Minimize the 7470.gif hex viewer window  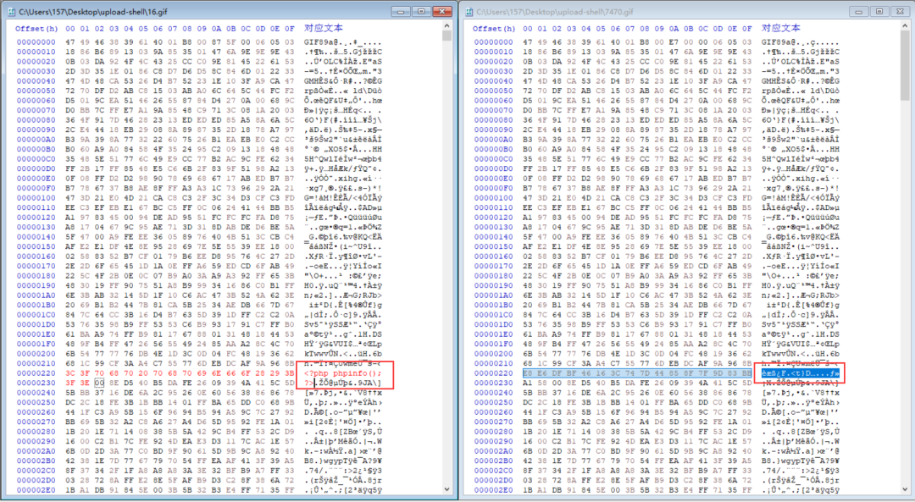pyautogui.click(x=858, y=11)
